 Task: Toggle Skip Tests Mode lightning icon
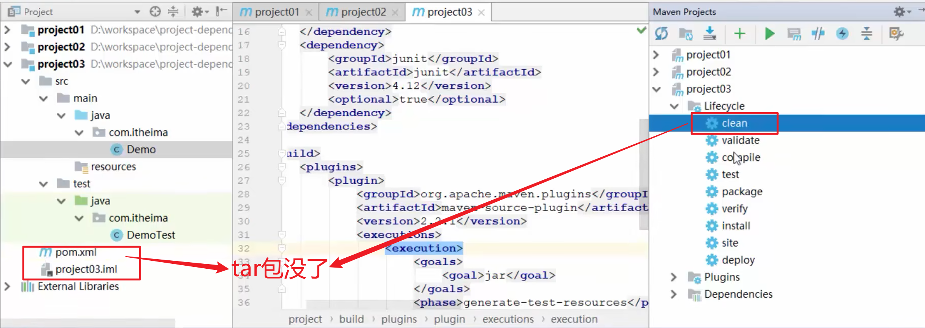pos(842,33)
